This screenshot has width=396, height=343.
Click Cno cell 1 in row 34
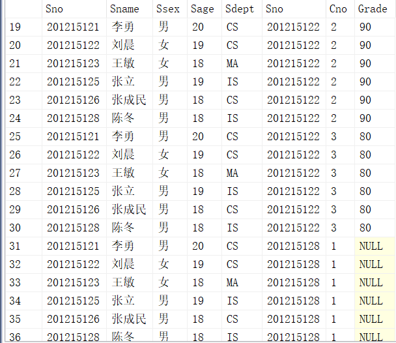coord(341,301)
